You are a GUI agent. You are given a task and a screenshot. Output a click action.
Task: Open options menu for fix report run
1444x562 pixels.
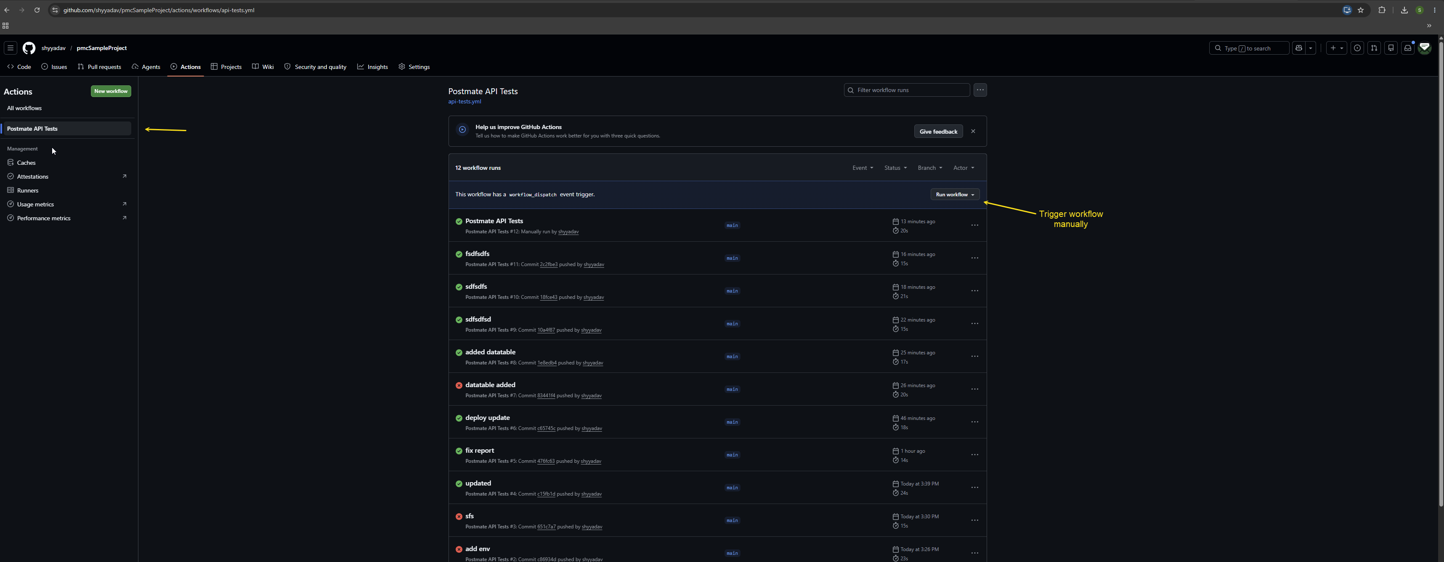975,455
